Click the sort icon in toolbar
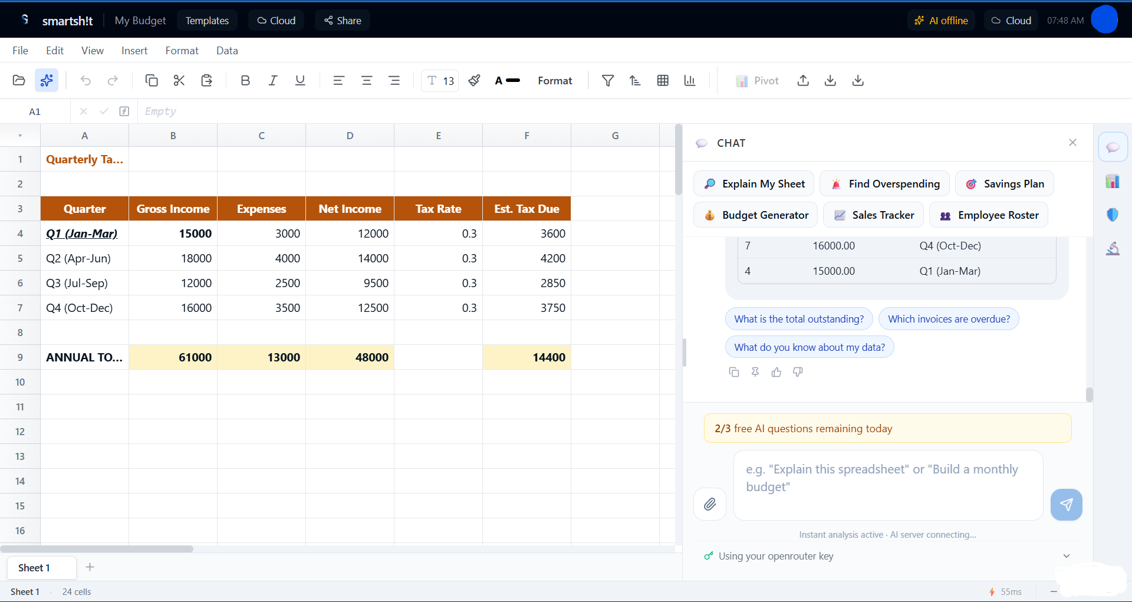This screenshot has width=1132, height=602. (x=635, y=81)
